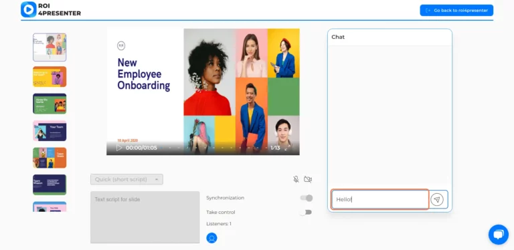Click Go back to roi4presenter button

(456, 10)
